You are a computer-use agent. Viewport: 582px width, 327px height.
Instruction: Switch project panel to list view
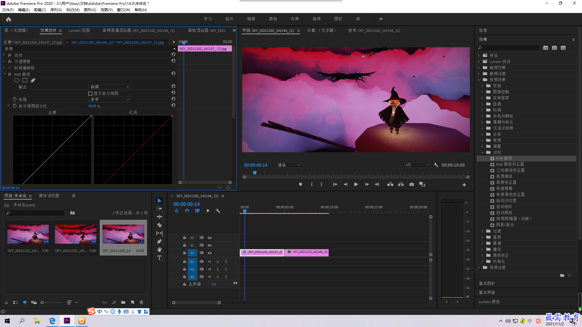click(16, 302)
